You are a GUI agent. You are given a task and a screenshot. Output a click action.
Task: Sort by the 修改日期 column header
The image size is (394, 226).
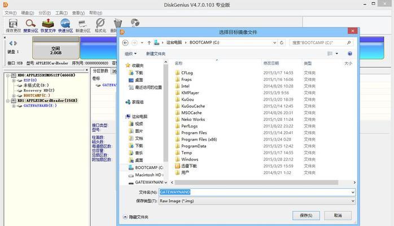pyautogui.click(x=271, y=63)
